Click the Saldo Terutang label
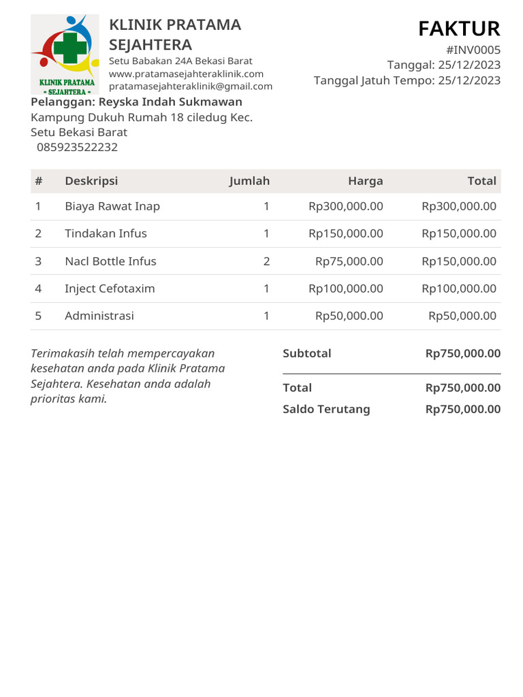This screenshot has height=697, width=523. 326,409
